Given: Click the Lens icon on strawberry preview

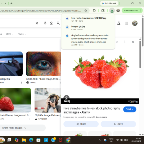Looking at the screenshot, I should tap(66, 98).
